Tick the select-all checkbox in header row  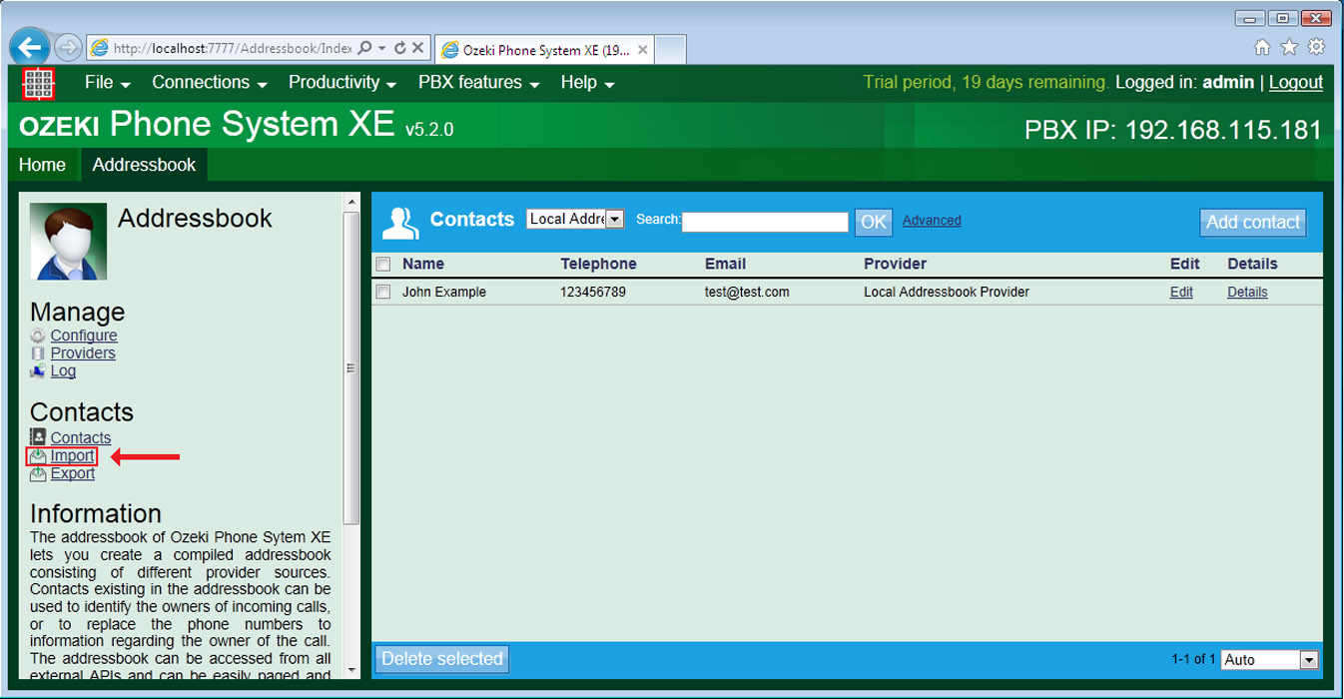382,265
